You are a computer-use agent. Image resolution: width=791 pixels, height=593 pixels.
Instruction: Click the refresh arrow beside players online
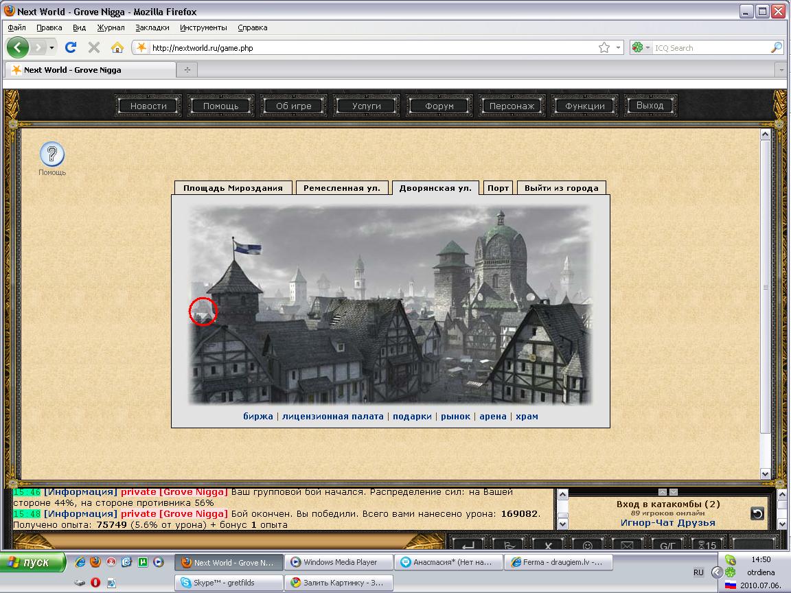point(757,513)
